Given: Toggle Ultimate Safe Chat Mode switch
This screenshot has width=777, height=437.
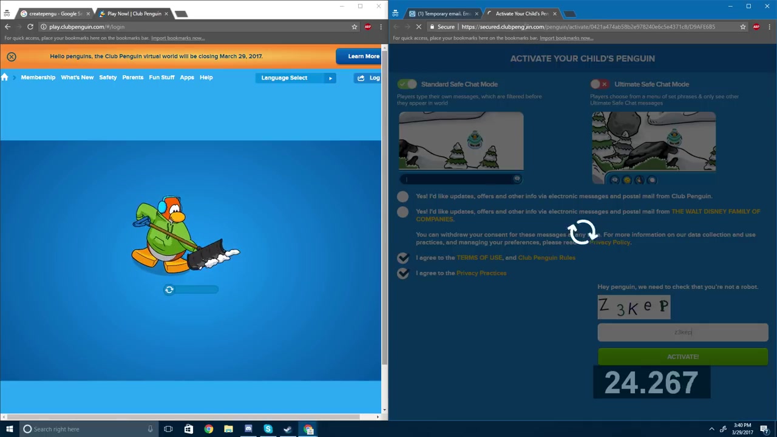Looking at the screenshot, I should click(600, 84).
